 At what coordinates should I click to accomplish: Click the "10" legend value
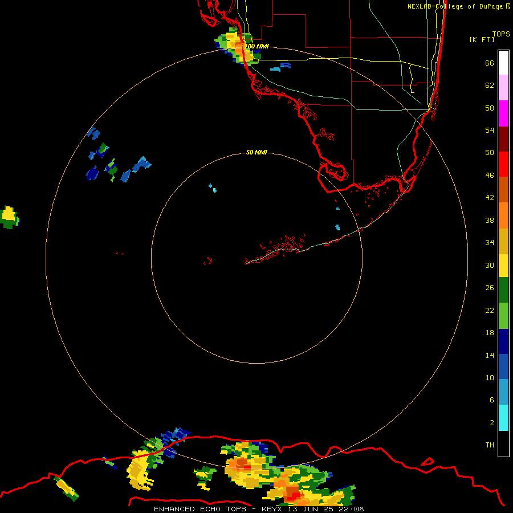click(x=490, y=377)
